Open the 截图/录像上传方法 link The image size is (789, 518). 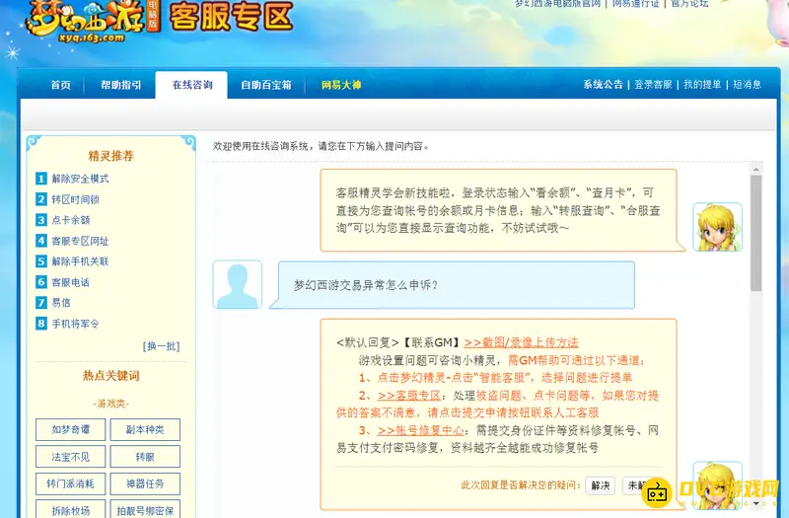(521, 342)
